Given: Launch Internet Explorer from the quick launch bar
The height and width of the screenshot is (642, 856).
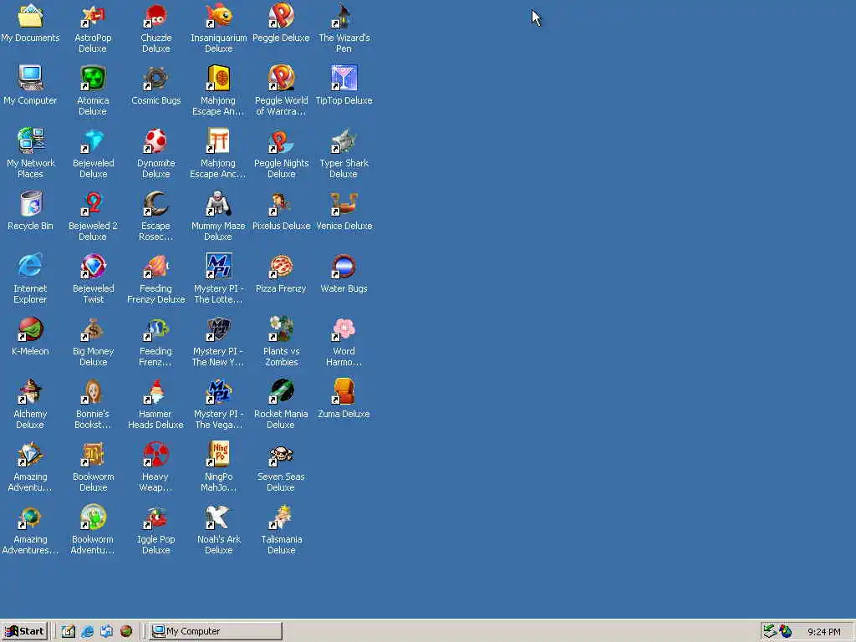Looking at the screenshot, I should (x=87, y=631).
